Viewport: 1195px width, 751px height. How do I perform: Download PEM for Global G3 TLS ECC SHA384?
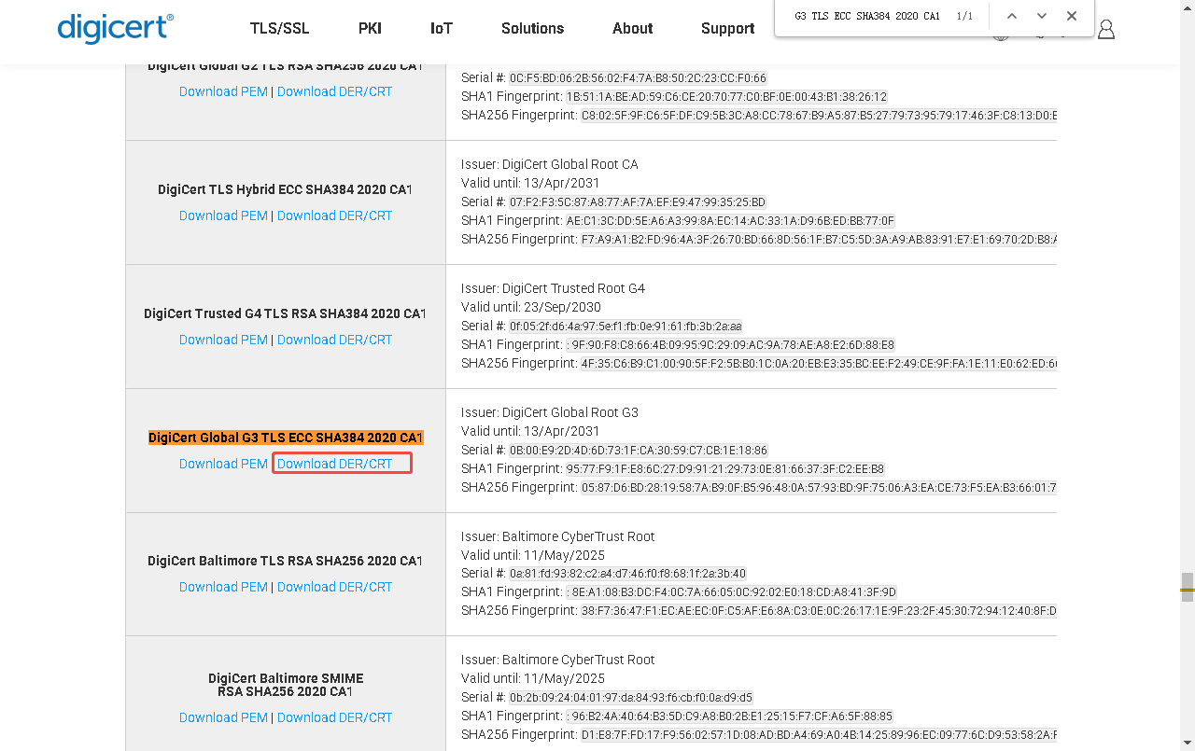223,464
